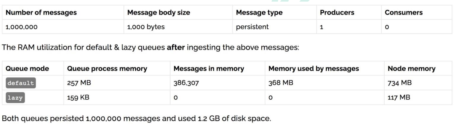Select the "Memory used by messages" header
The height and width of the screenshot is (124, 458).
click(314, 69)
